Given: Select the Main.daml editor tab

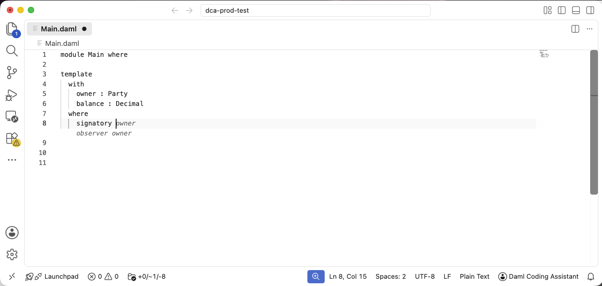Looking at the screenshot, I should [59, 29].
